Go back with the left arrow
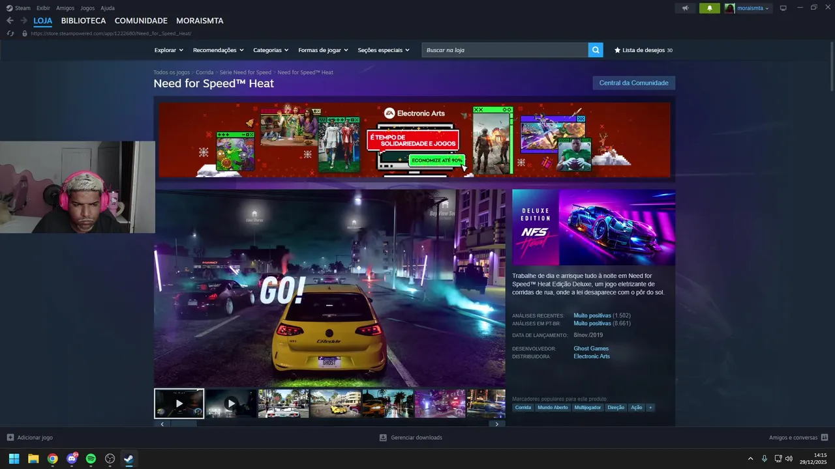The image size is (835, 469). 10,21
